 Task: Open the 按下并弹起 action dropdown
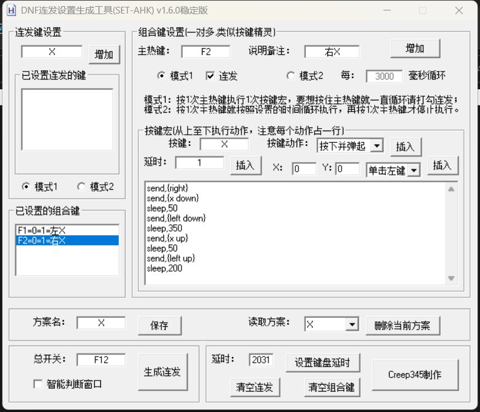coord(377,146)
